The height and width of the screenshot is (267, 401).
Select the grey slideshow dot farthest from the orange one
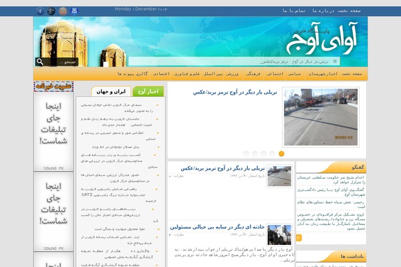pyautogui.click(x=246, y=154)
